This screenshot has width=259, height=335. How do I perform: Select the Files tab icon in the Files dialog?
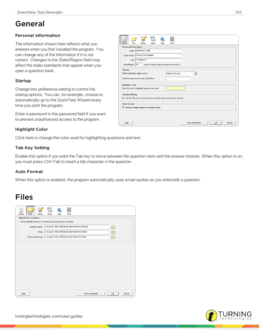(30, 210)
